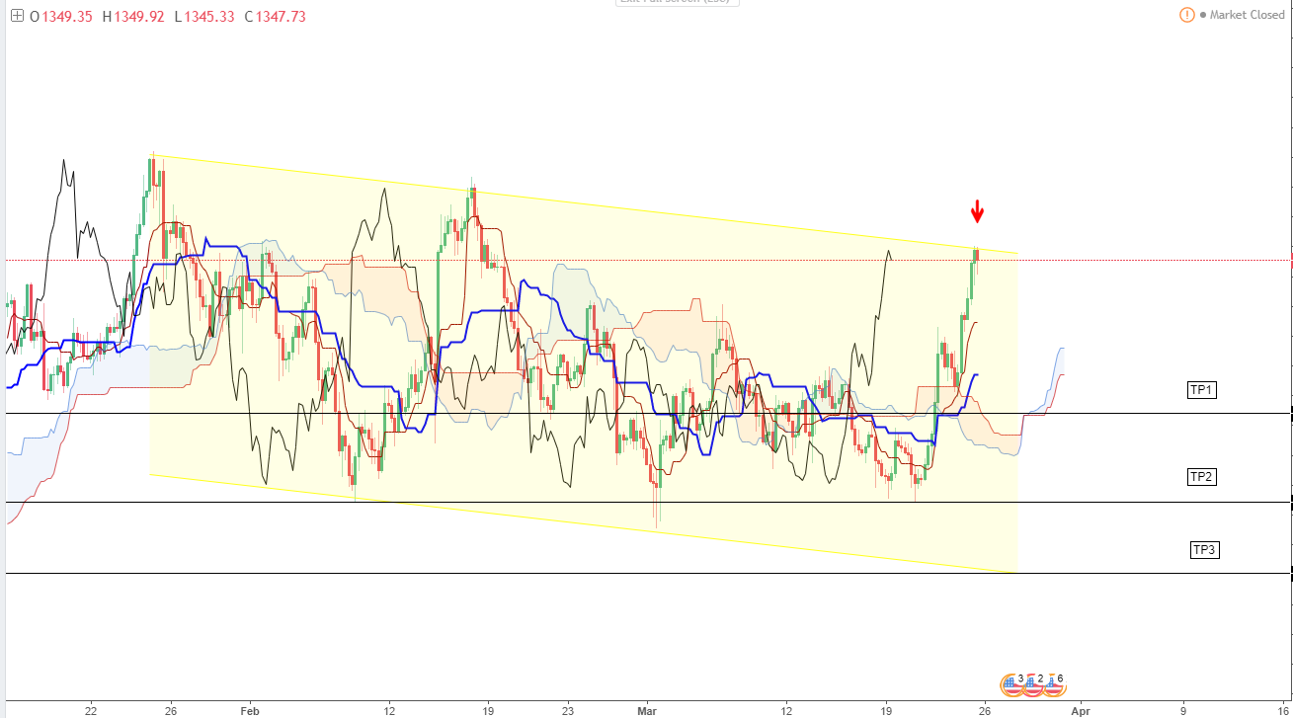The width and height of the screenshot is (1293, 718).
Task: Click the 16 date label on the time axis
Action: click(1284, 709)
